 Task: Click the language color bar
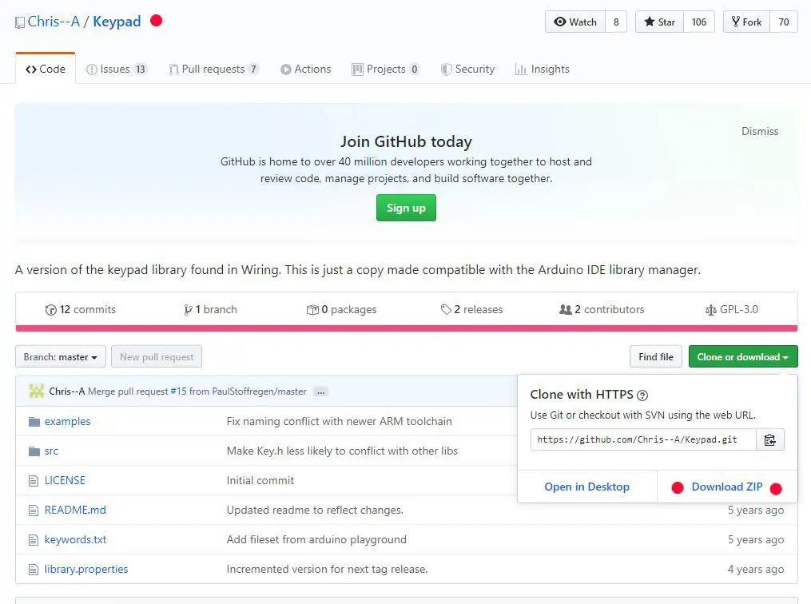[407, 328]
